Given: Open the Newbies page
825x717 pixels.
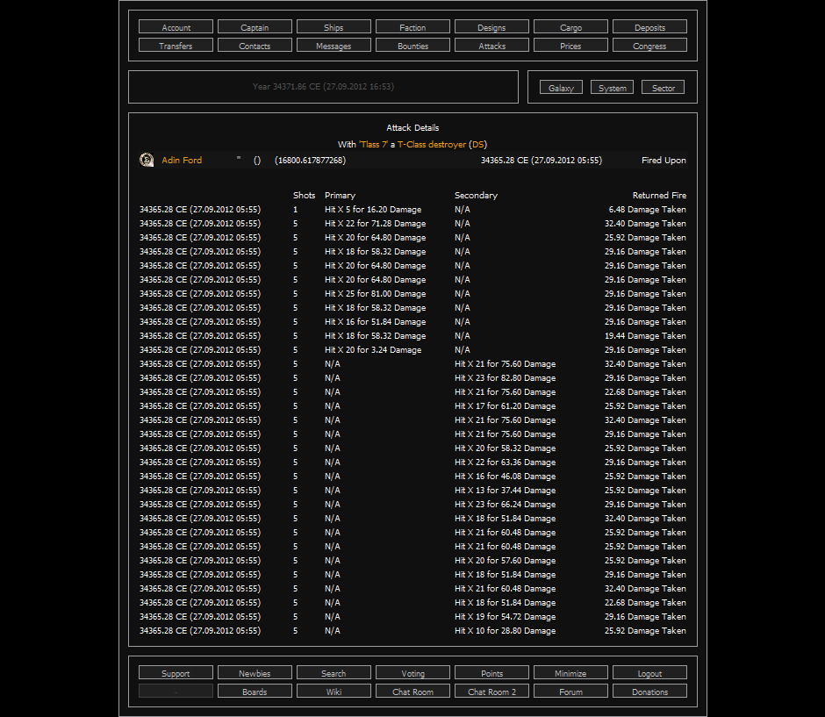Looking at the screenshot, I should (255, 673).
